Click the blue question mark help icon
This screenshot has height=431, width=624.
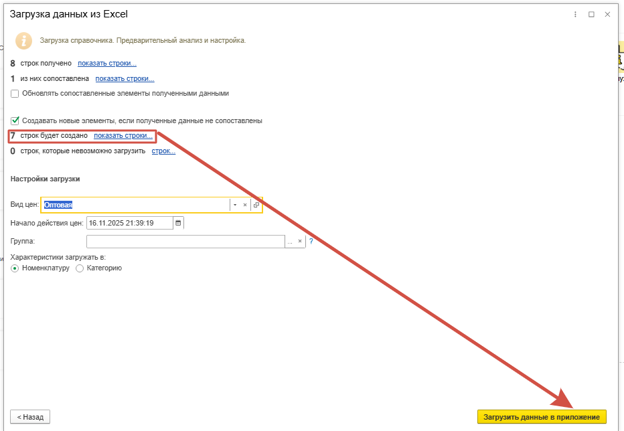click(x=311, y=242)
